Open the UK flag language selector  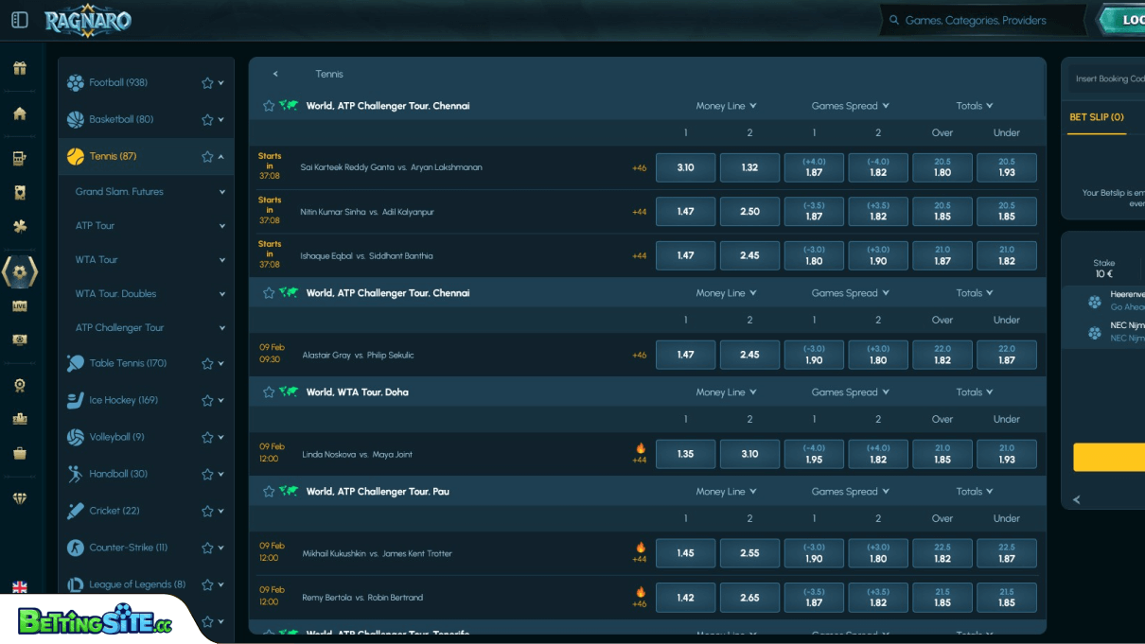[19, 586]
